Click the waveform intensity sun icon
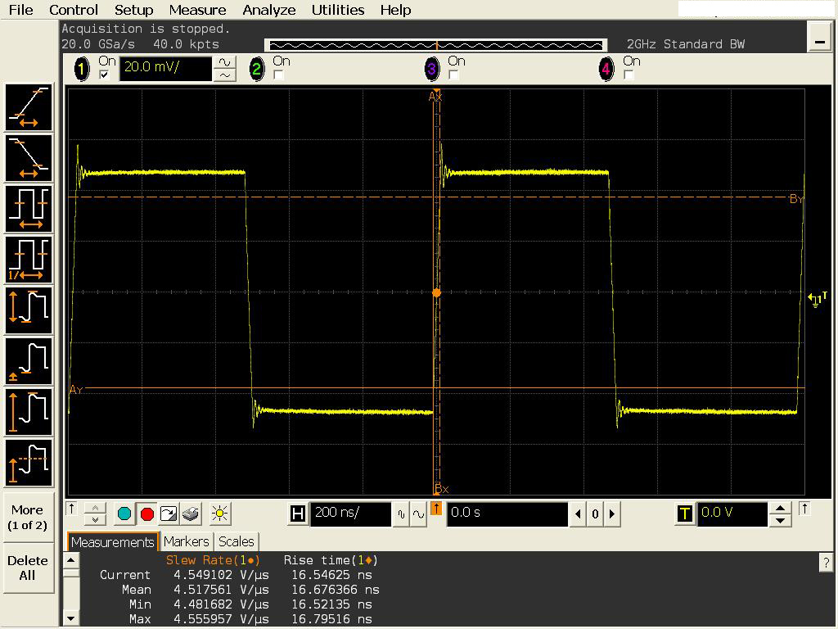Viewport: 838px width, 629px height. coord(219,514)
